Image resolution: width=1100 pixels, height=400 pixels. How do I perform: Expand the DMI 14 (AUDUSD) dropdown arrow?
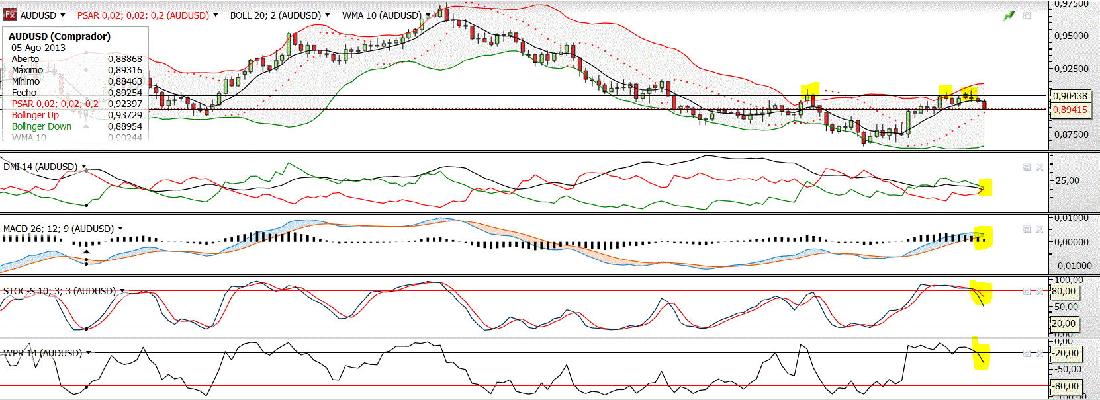pos(84,167)
